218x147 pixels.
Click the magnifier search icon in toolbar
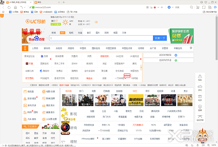[191, 7]
